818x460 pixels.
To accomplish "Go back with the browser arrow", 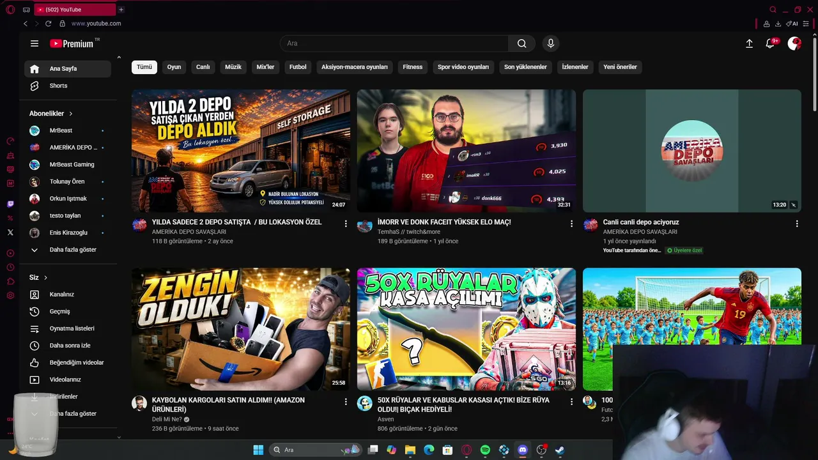I will coord(26,24).
